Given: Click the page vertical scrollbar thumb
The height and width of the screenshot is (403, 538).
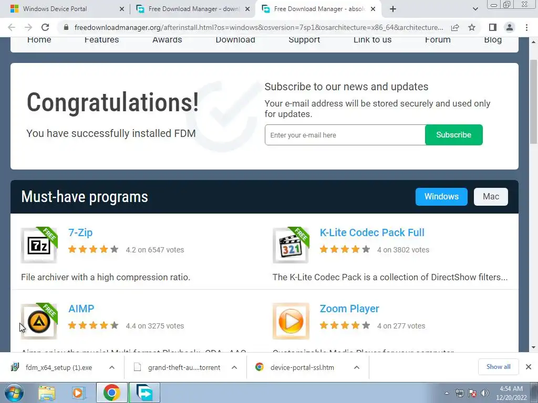Looking at the screenshot, I should [534, 102].
